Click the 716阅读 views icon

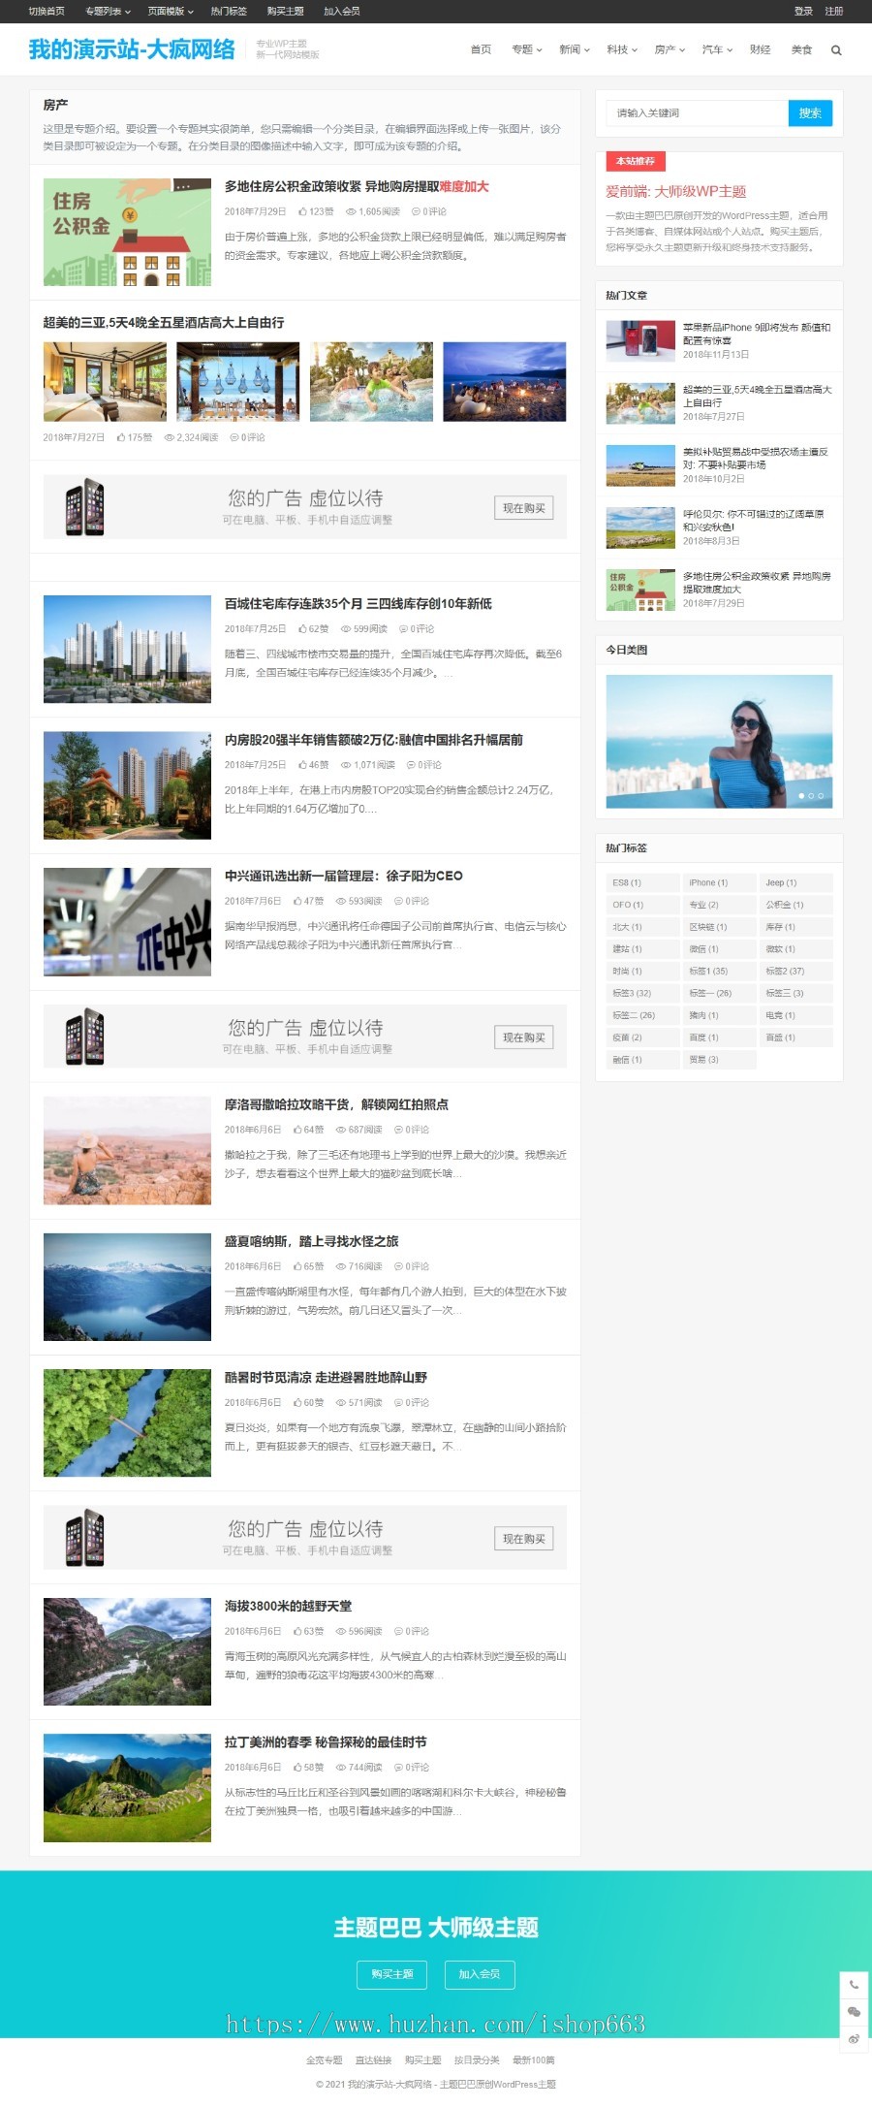[x=341, y=1266]
